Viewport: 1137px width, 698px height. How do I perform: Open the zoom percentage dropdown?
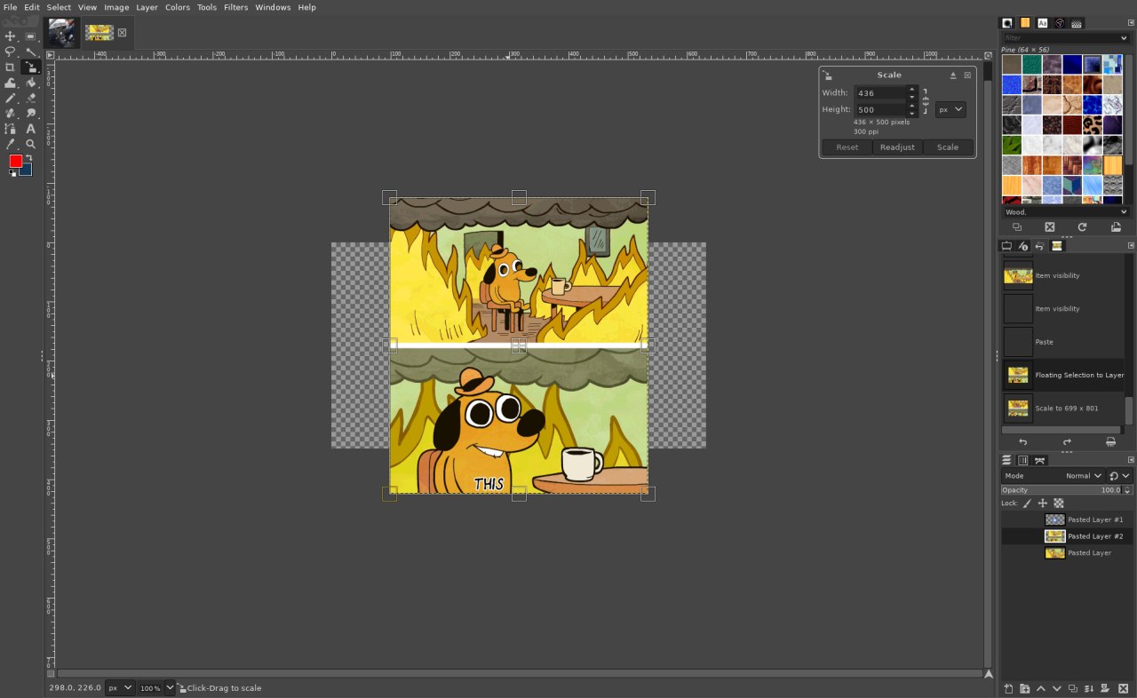pyautogui.click(x=170, y=688)
